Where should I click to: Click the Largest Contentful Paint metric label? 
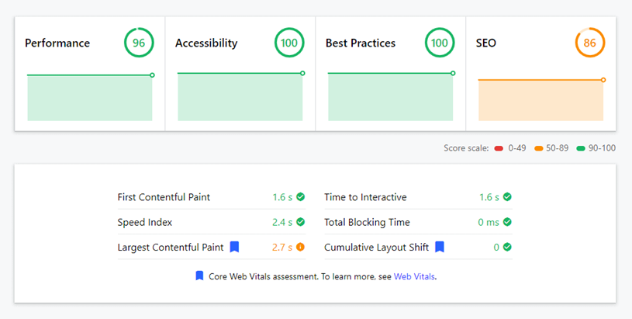point(170,248)
